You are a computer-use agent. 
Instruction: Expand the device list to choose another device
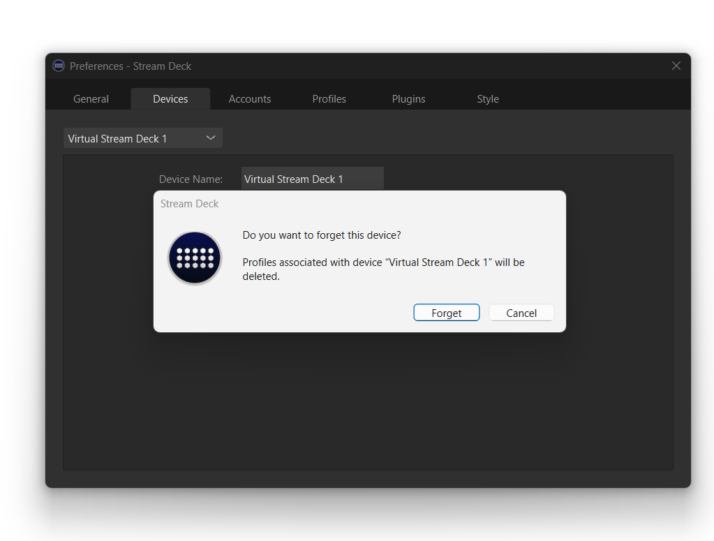[x=142, y=138]
